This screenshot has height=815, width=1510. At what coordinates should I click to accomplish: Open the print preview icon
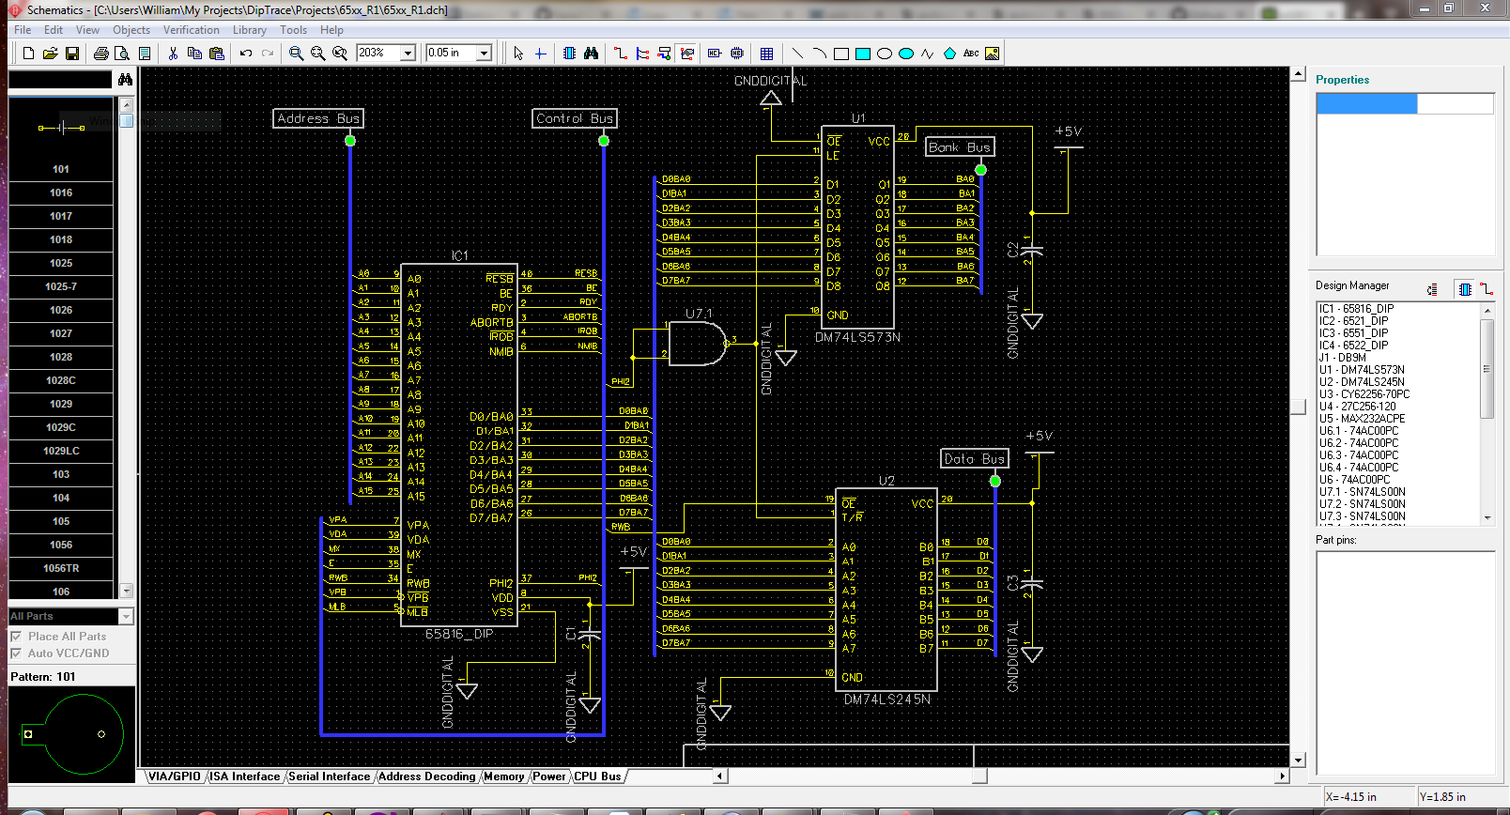coord(122,54)
